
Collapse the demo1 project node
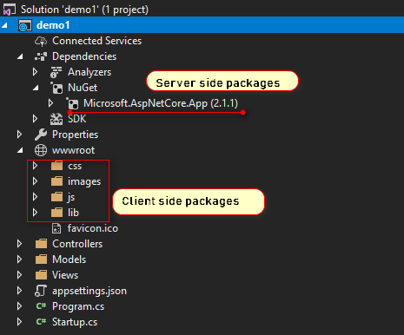[x=4, y=25]
